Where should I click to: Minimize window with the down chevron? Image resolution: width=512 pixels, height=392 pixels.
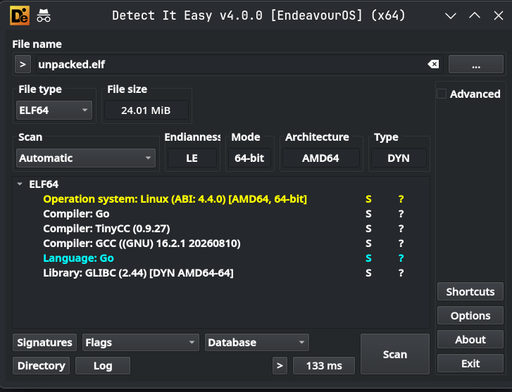451,15
